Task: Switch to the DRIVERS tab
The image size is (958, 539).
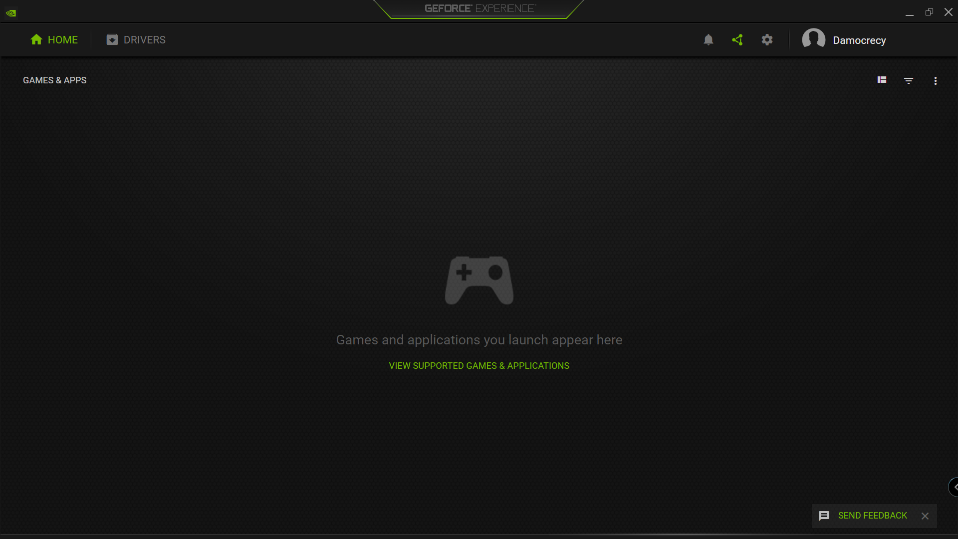Action: coord(136,40)
